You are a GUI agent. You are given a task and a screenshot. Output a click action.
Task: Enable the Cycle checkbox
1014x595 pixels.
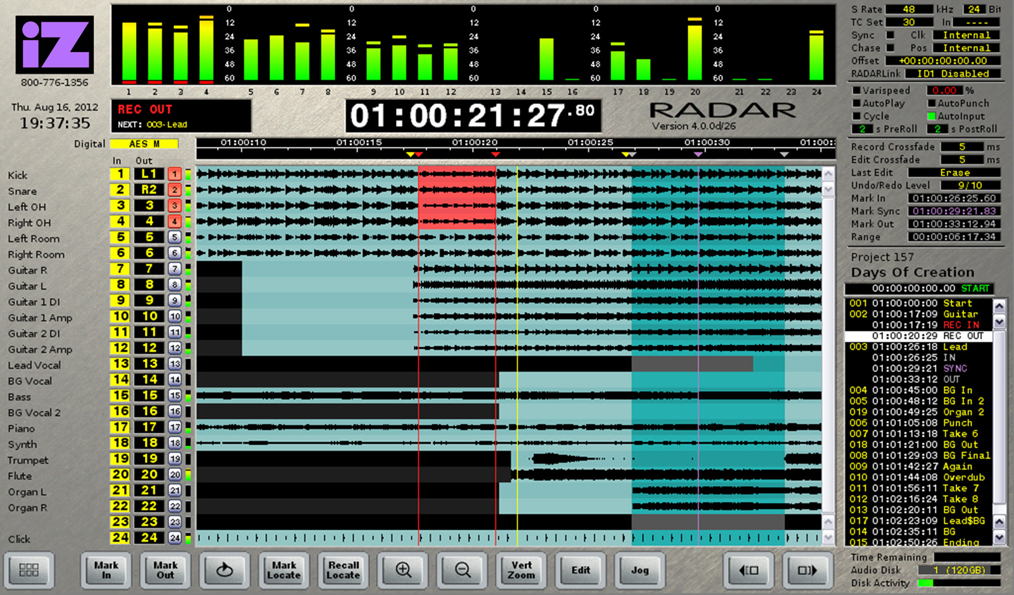(x=857, y=116)
